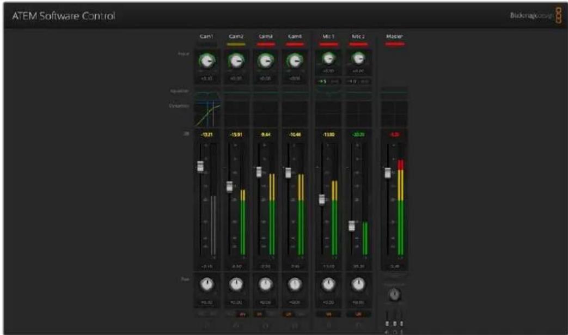Toggle the Mic 1 mic/line input level switch
The height and width of the screenshot is (335, 568).
328,82
